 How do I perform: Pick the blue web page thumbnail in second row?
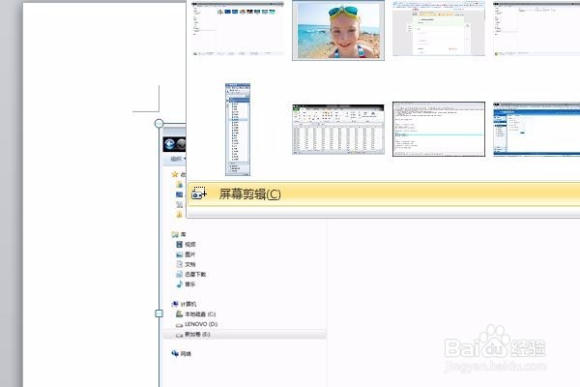pyautogui.click(x=536, y=130)
